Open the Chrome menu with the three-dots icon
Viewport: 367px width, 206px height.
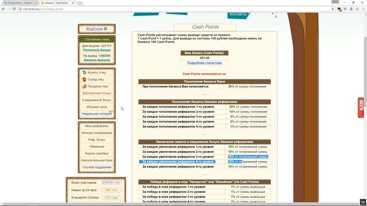click(364, 9)
